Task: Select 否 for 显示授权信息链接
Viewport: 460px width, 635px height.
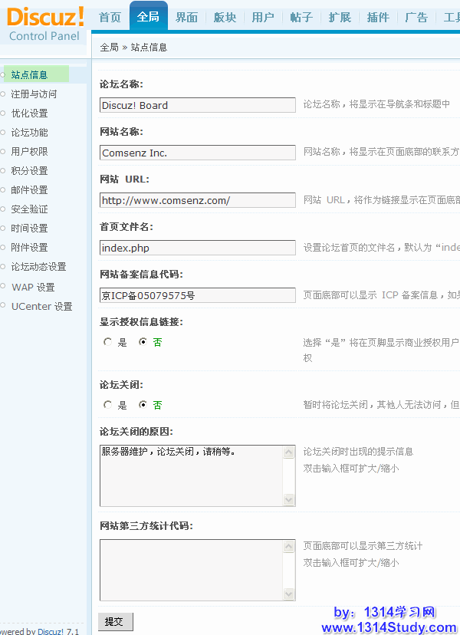Action: pos(143,342)
